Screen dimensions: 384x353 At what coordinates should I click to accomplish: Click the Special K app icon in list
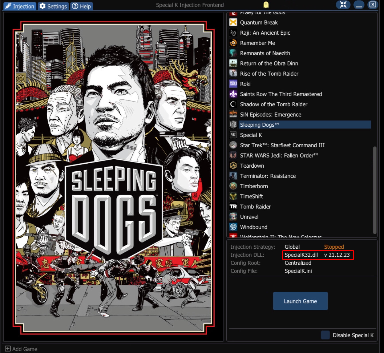[x=233, y=135]
